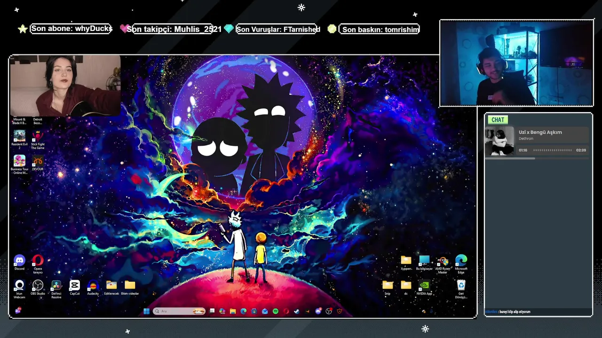The width and height of the screenshot is (602, 338).
Task: Select the Editlenecek folder
Action: (111, 287)
